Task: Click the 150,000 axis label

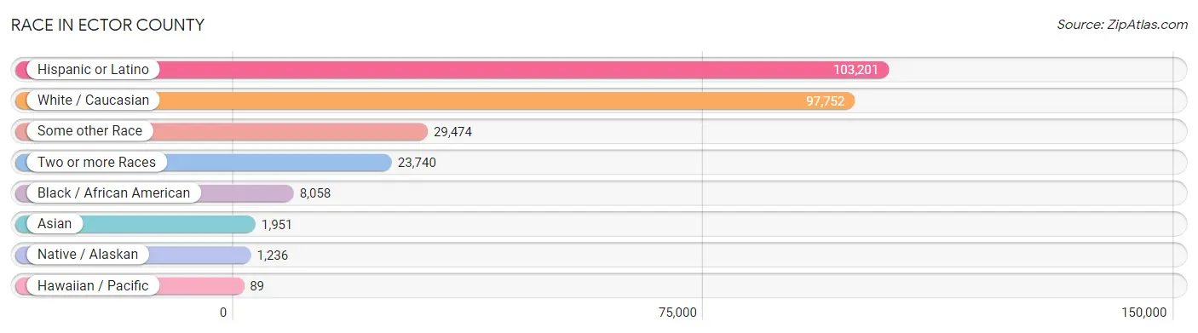Action: tap(1143, 313)
